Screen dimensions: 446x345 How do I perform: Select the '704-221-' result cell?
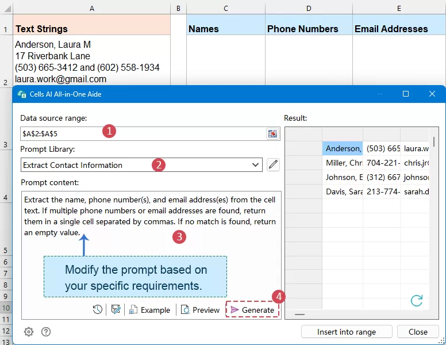tap(382, 163)
